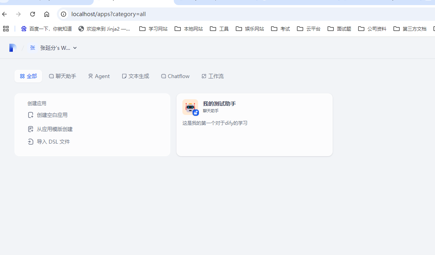
Task: Switch to the 工作流 category tab
Action: coord(213,76)
